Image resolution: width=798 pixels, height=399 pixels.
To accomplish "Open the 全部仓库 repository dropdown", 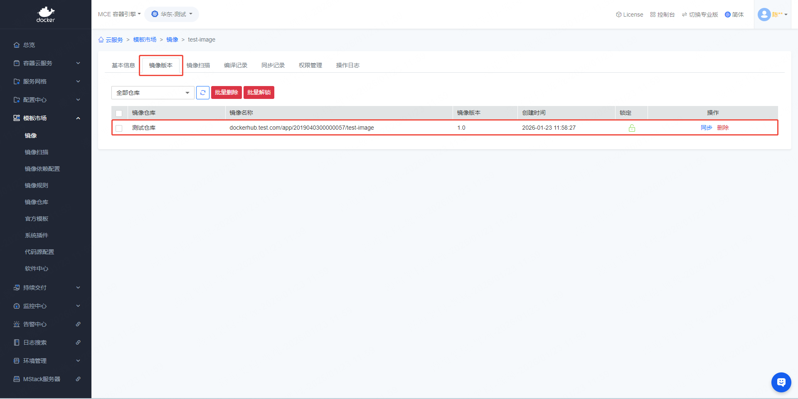I will [153, 93].
